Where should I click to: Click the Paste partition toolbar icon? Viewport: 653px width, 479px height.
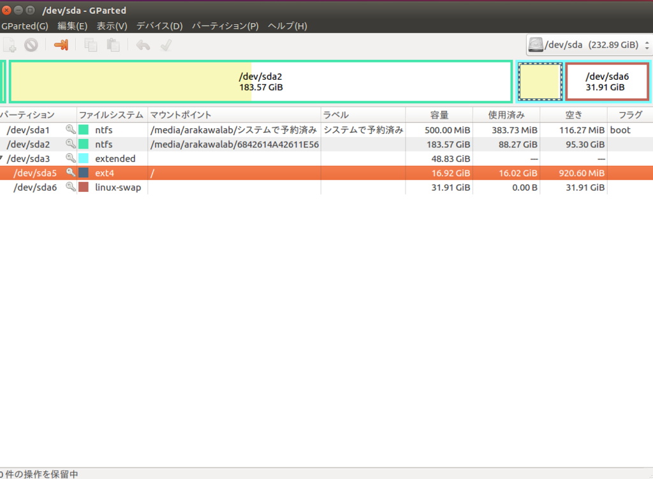pos(113,45)
